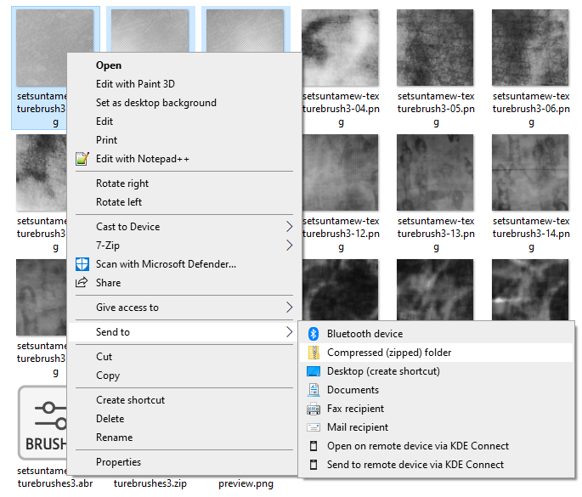Choose Rotate right from context menu

pyautogui.click(x=122, y=184)
